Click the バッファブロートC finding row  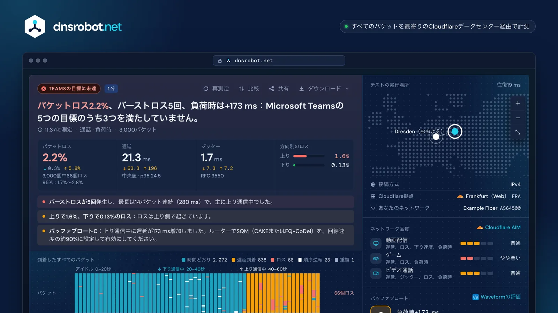(196, 235)
